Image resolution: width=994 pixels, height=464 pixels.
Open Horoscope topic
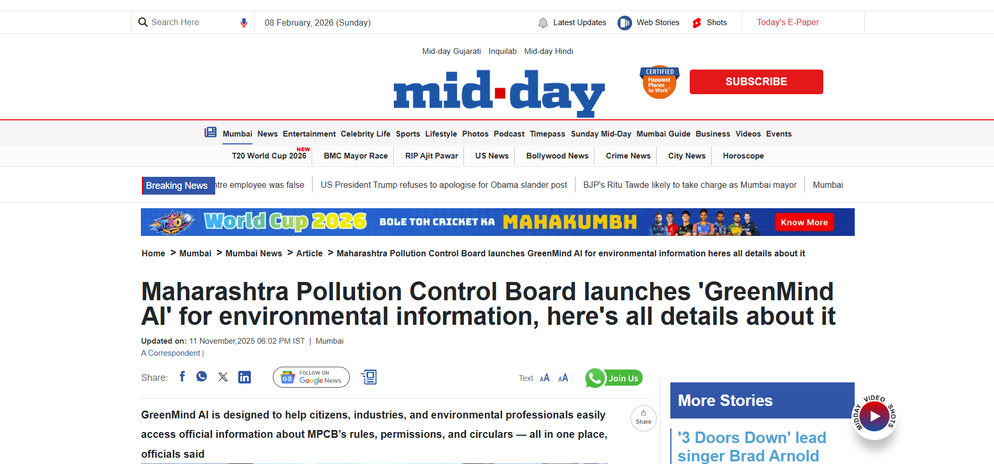point(743,156)
